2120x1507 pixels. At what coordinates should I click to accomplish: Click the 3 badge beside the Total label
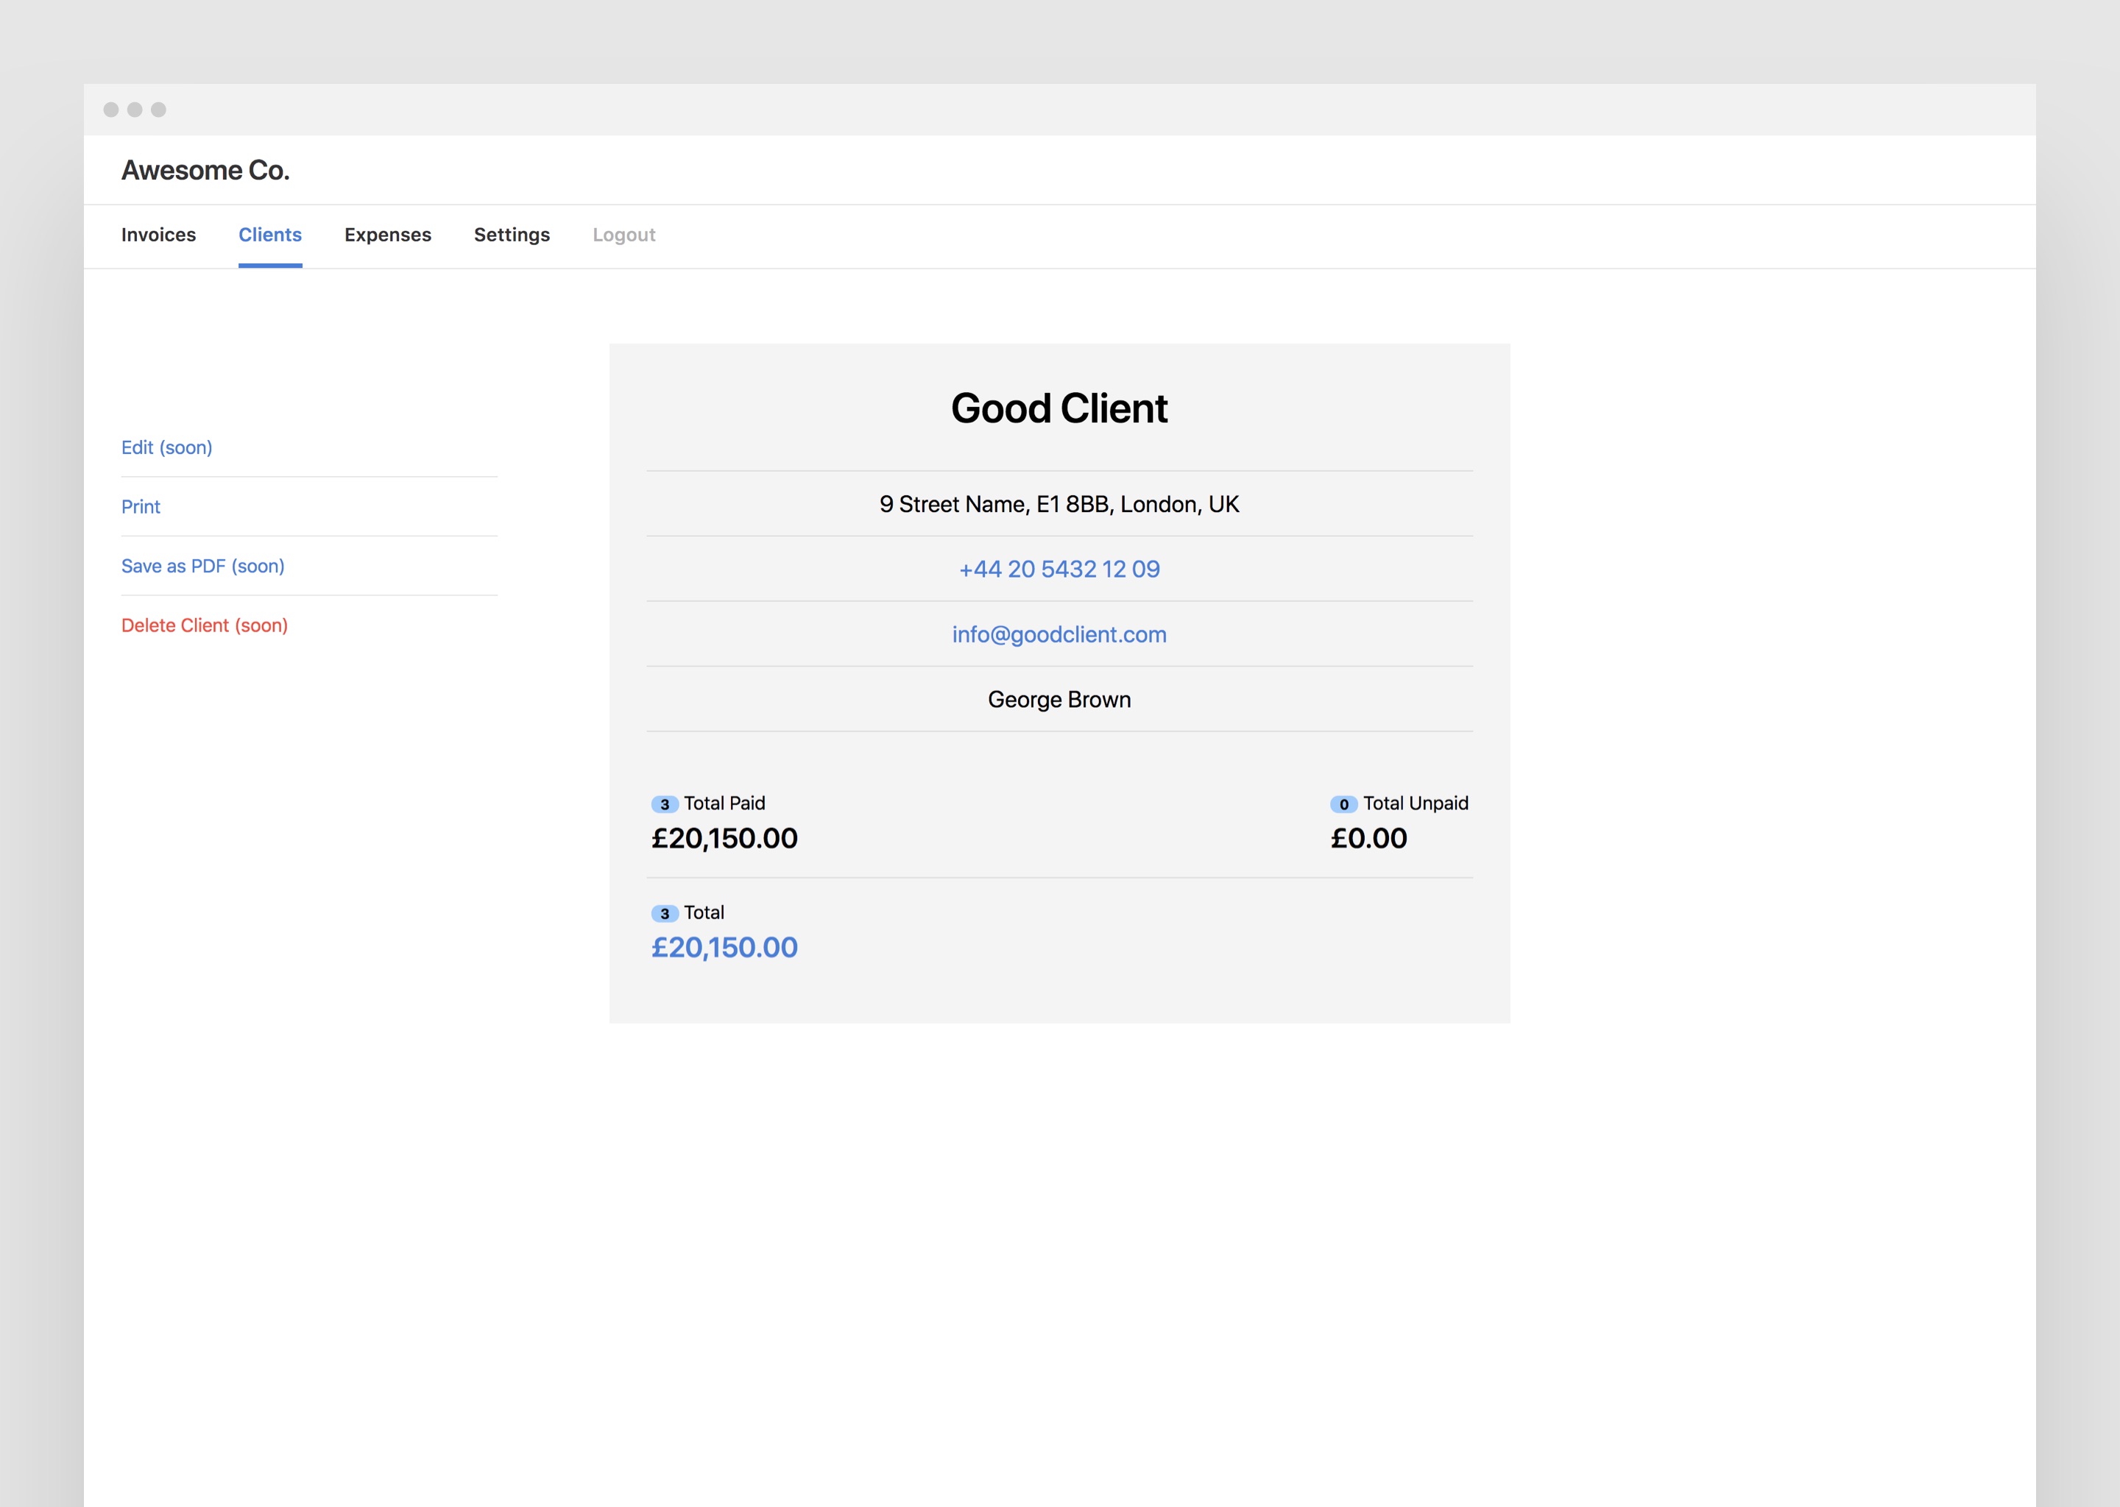tap(665, 914)
